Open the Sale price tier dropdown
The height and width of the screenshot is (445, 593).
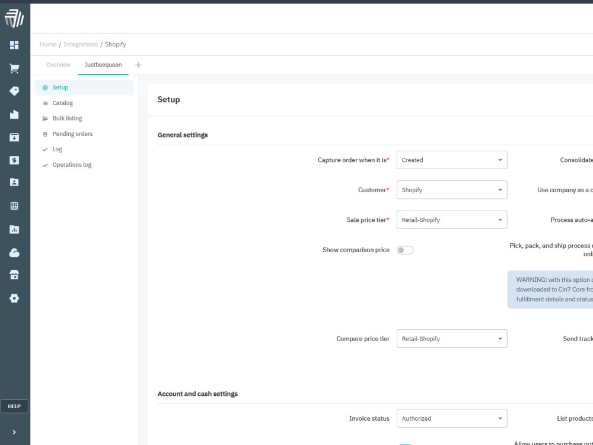coord(451,220)
